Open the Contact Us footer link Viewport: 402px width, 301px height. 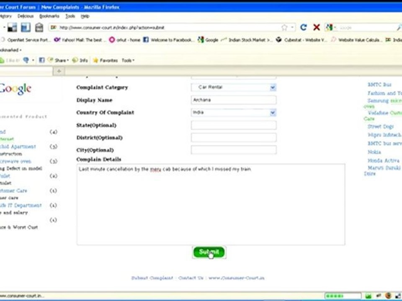pos(191,278)
